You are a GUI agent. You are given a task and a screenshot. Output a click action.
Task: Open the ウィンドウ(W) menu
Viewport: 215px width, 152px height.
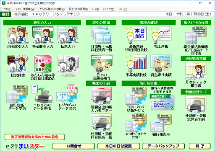click(108, 9)
